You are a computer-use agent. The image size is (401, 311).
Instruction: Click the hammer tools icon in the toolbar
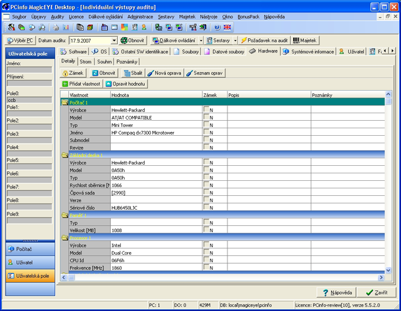11,27
